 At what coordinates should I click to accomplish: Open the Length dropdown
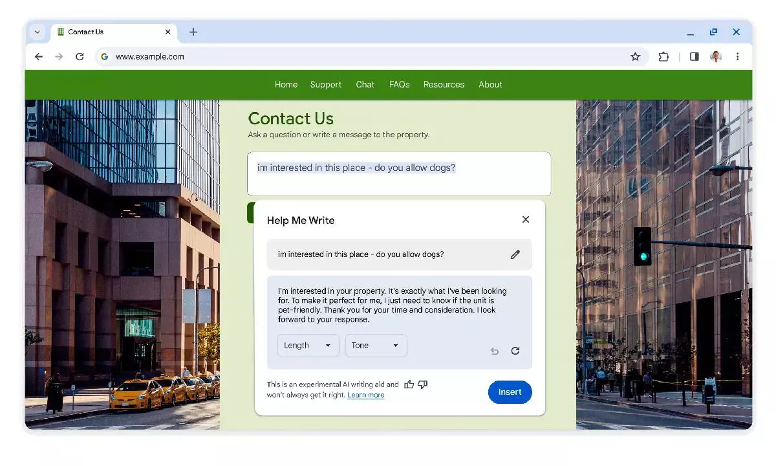(308, 345)
